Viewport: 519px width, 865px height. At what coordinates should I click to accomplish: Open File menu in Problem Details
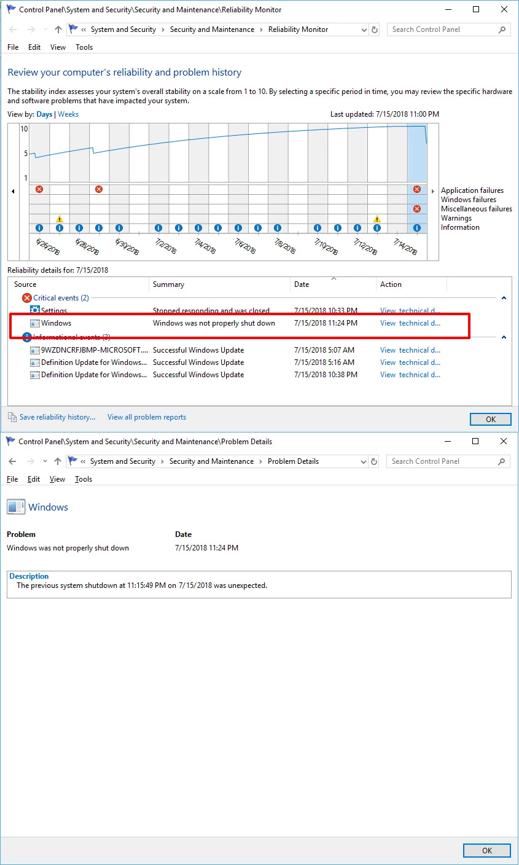[x=12, y=479]
